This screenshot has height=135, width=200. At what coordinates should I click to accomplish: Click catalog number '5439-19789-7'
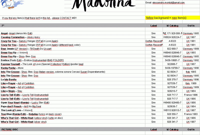172,68
